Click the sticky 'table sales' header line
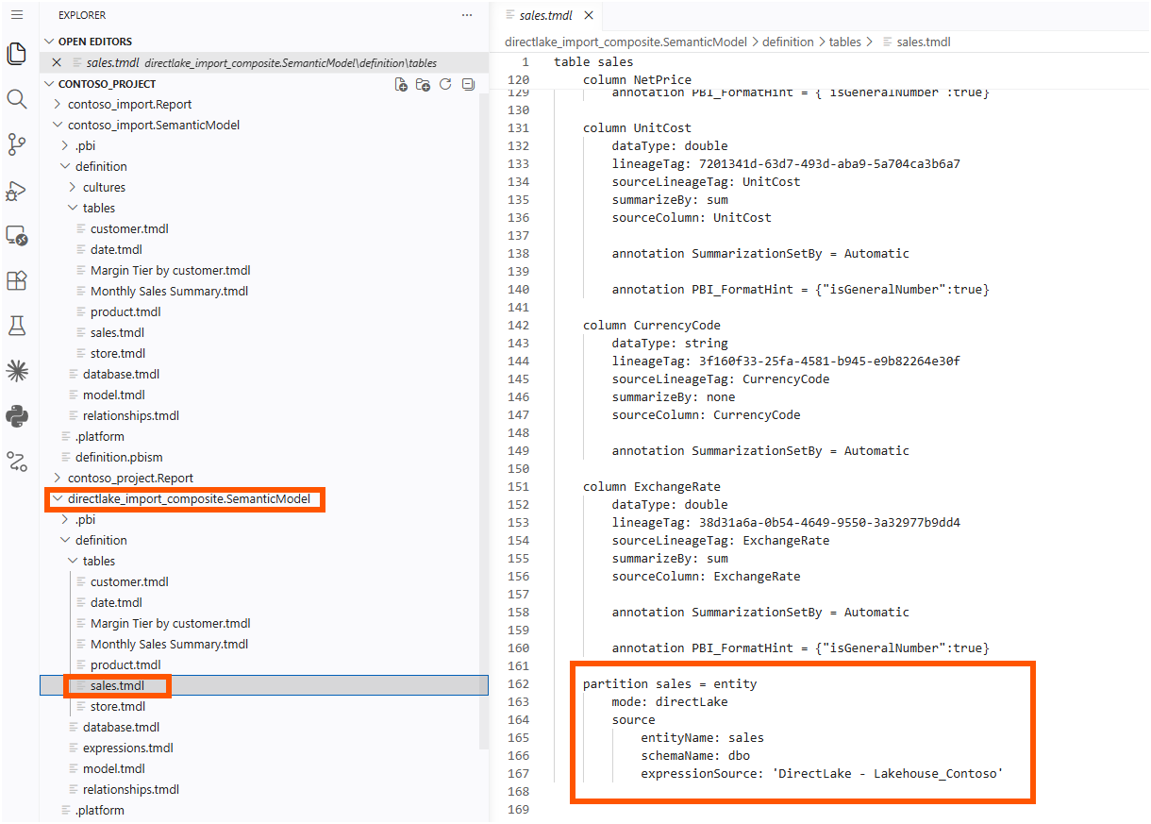Viewport: 1151px width, 824px height. [x=593, y=62]
